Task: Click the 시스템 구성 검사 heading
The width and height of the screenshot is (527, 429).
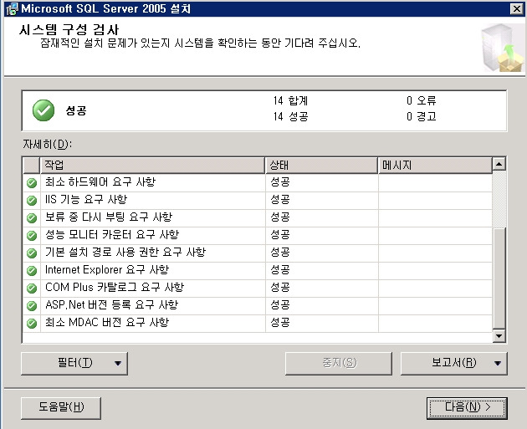Action: (69, 29)
